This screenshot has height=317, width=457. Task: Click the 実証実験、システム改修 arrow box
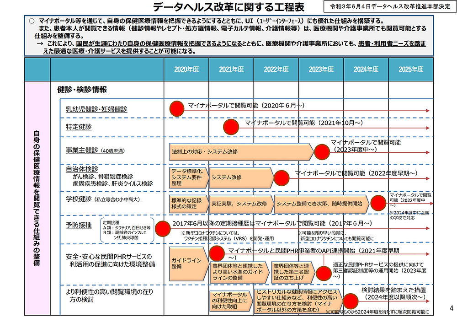[242, 204]
